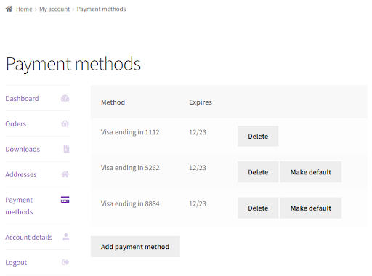Delete the Visa ending in 8884
Screen dimensions: 372x276
[258, 208]
